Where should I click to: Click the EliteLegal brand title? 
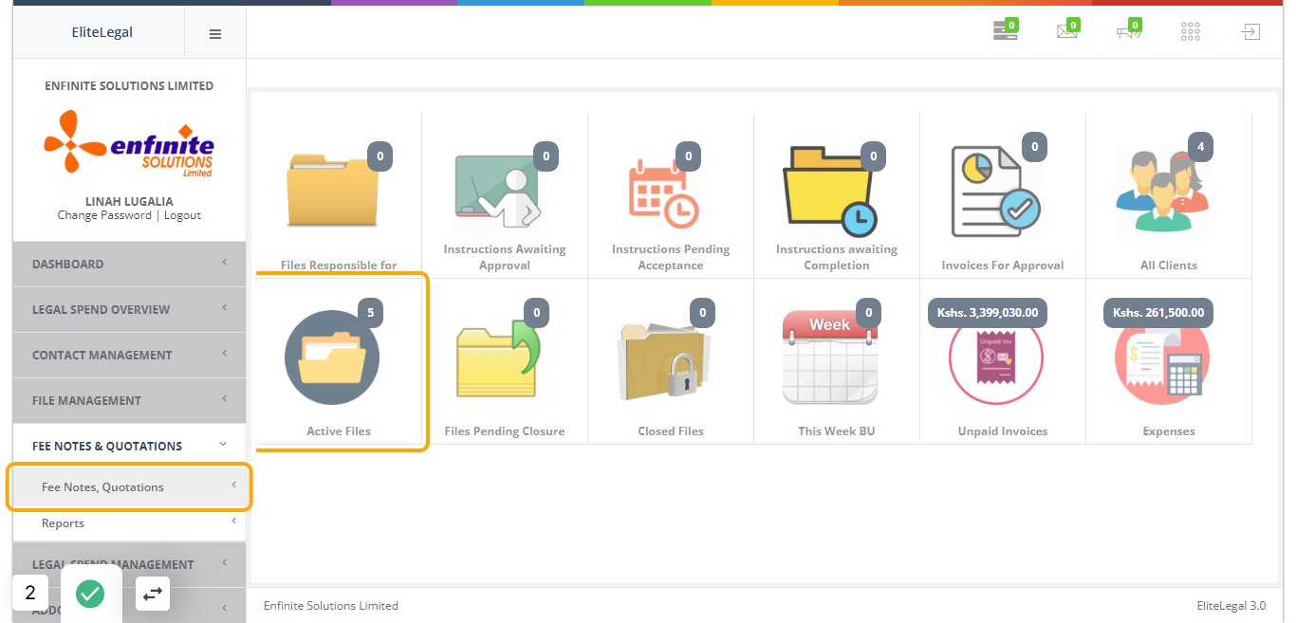pos(102,32)
